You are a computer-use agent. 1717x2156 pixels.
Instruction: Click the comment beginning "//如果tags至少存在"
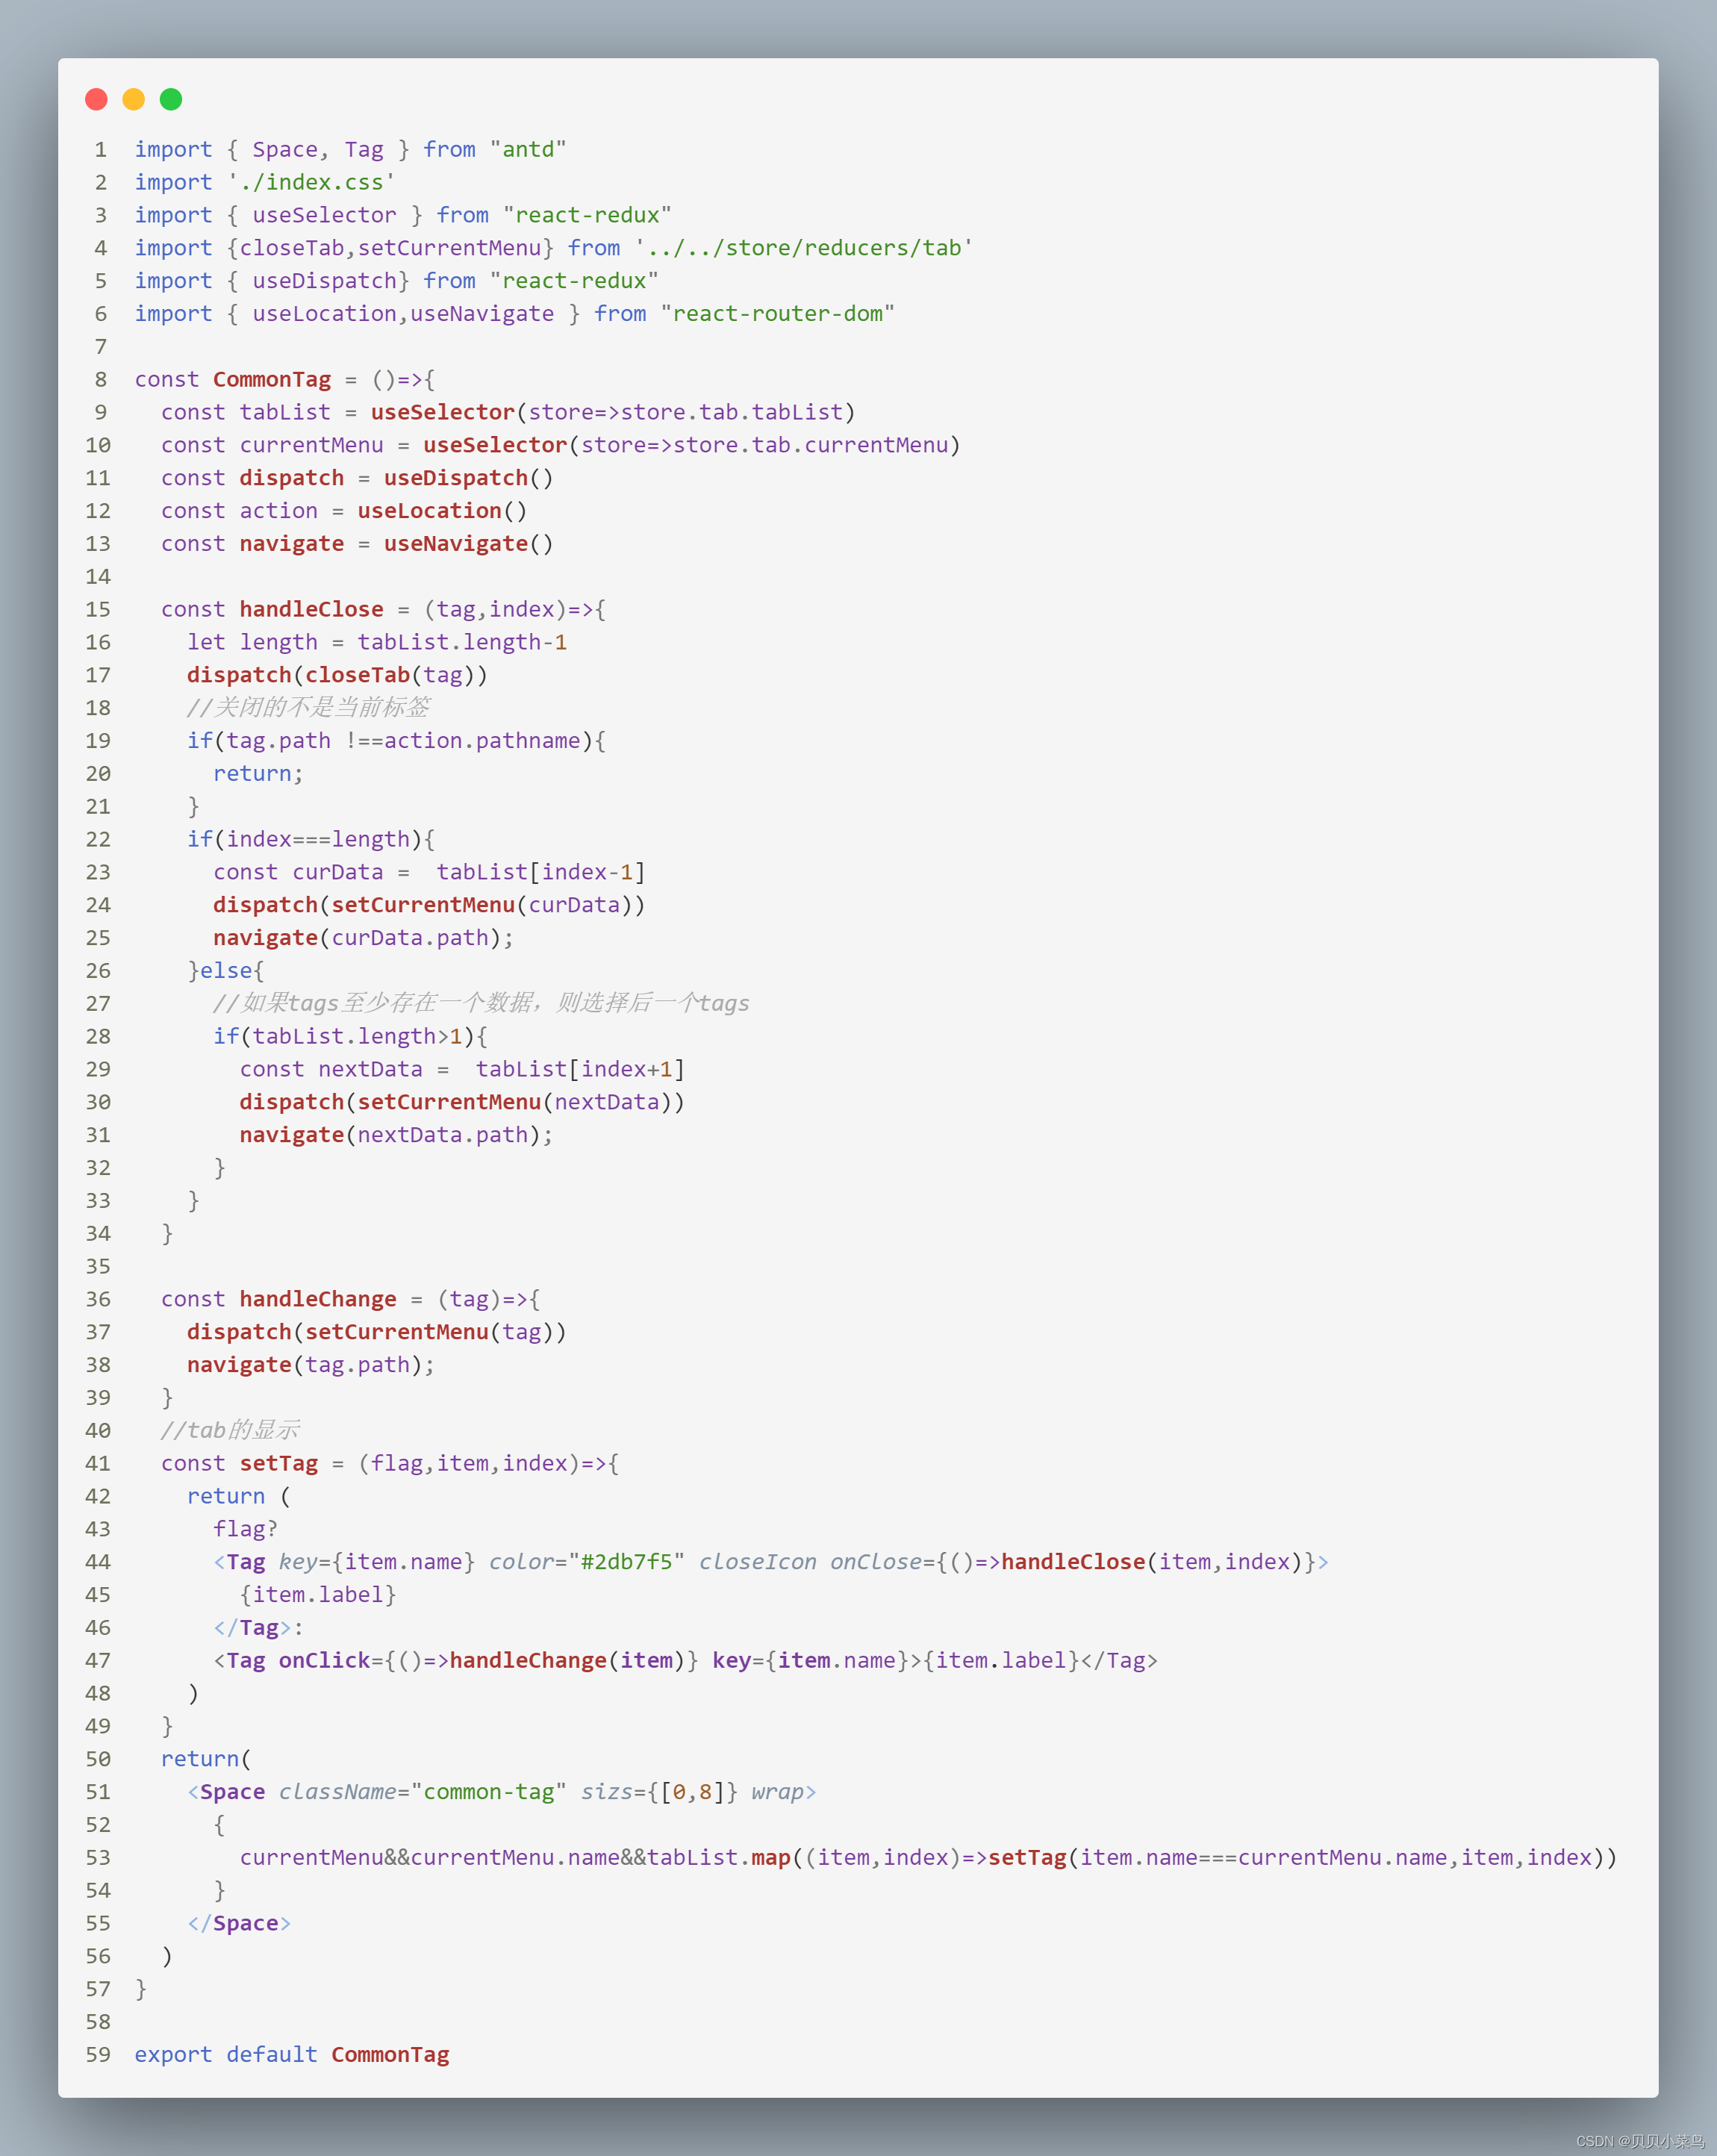[481, 1003]
